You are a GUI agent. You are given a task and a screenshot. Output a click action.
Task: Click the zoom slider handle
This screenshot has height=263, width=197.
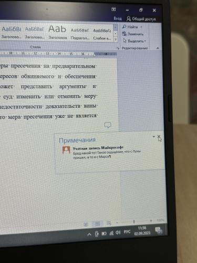(134, 221)
